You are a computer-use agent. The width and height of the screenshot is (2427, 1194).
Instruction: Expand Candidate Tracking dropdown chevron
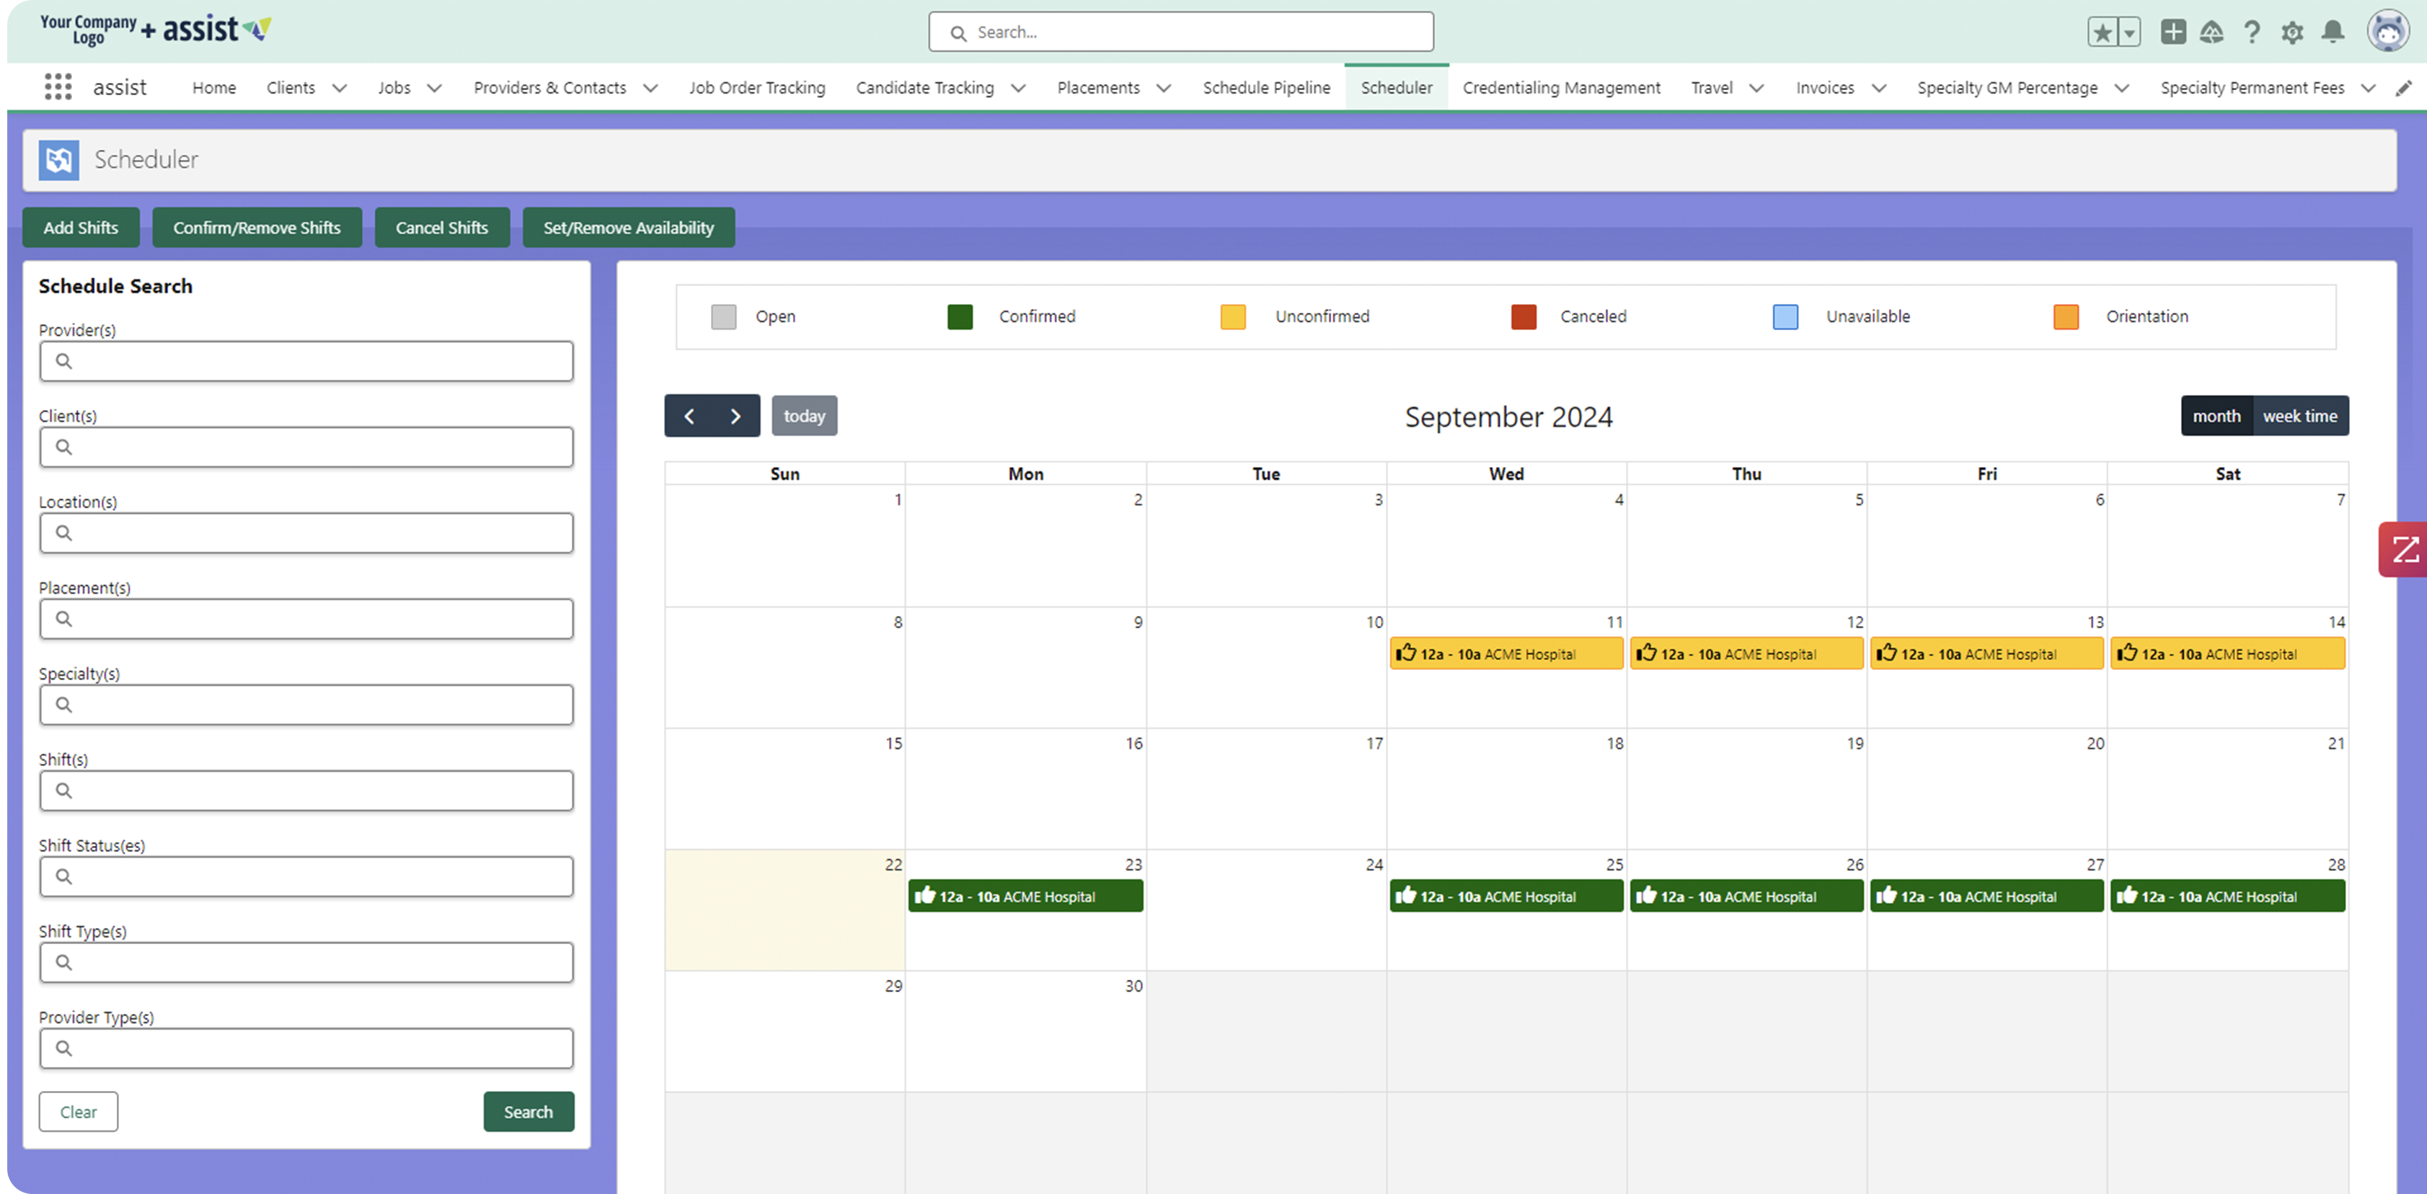point(1019,88)
